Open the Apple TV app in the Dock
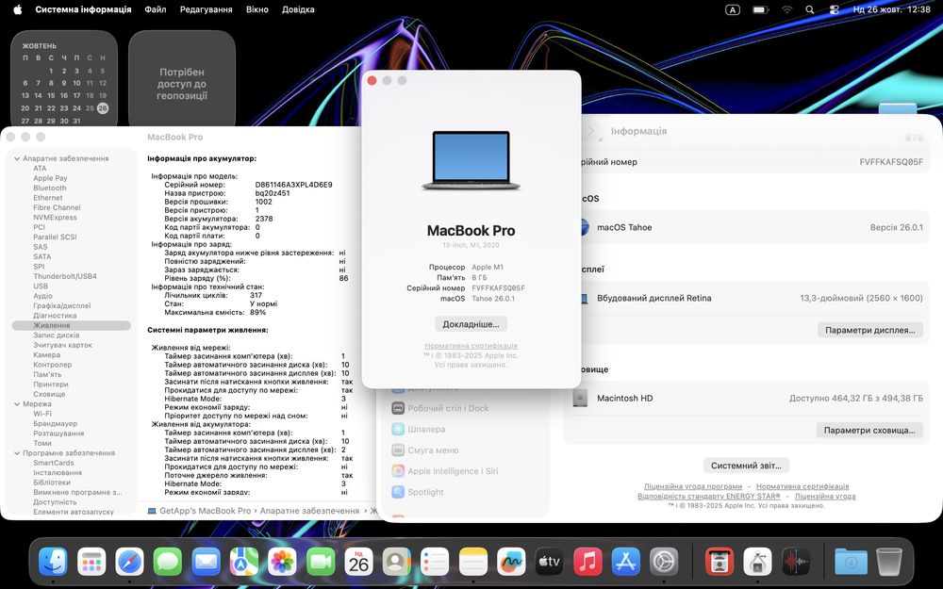Screen dimensions: 943x589 point(550,562)
